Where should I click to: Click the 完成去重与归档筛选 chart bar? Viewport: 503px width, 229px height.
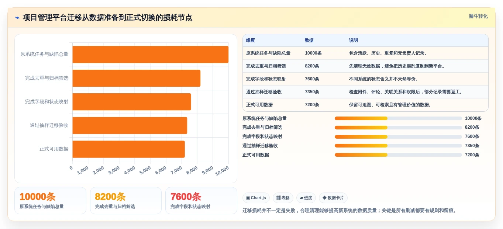[137, 78]
